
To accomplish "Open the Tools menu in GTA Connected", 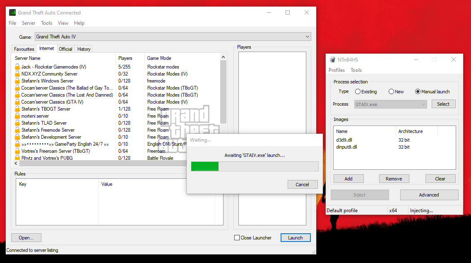I will [46, 23].
